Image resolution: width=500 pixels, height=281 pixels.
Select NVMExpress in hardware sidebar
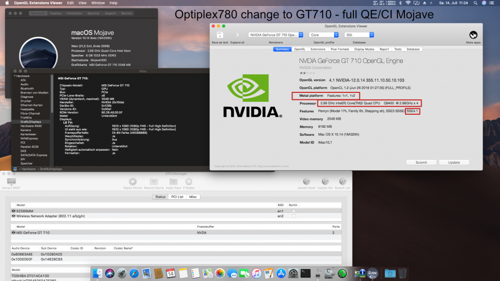(x=29, y=138)
